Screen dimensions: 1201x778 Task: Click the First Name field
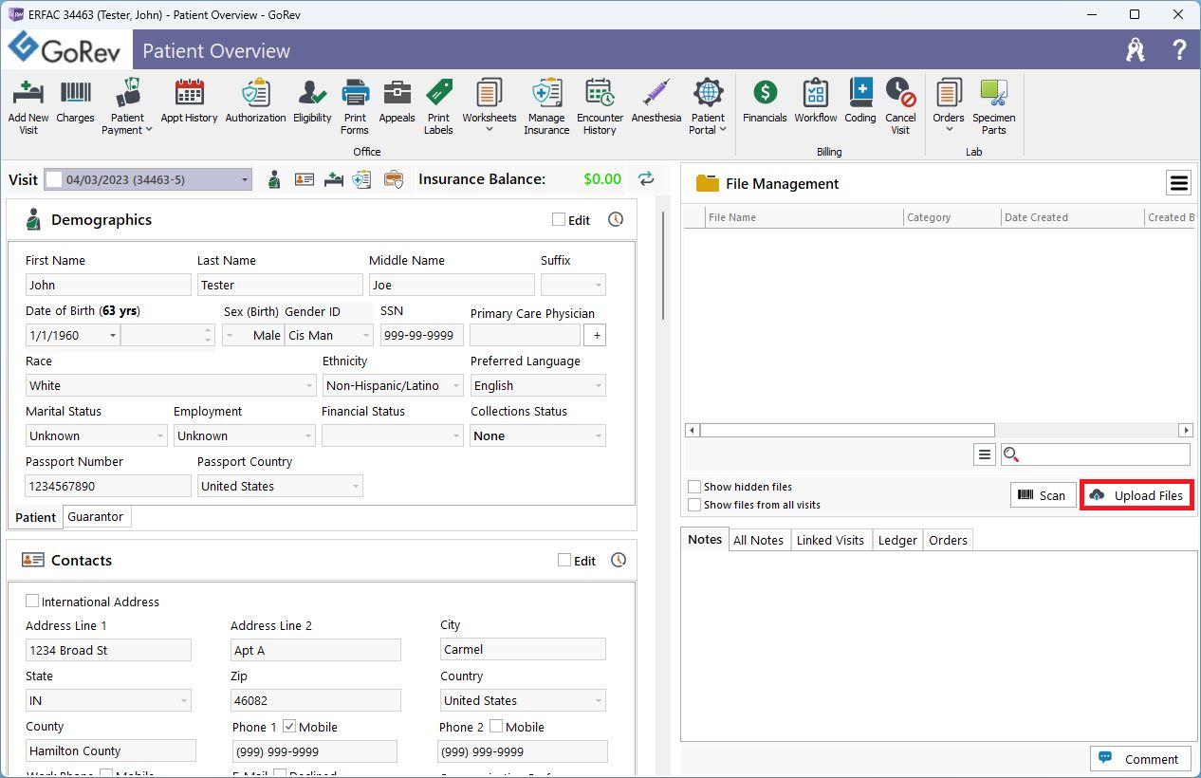click(x=108, y=285)
